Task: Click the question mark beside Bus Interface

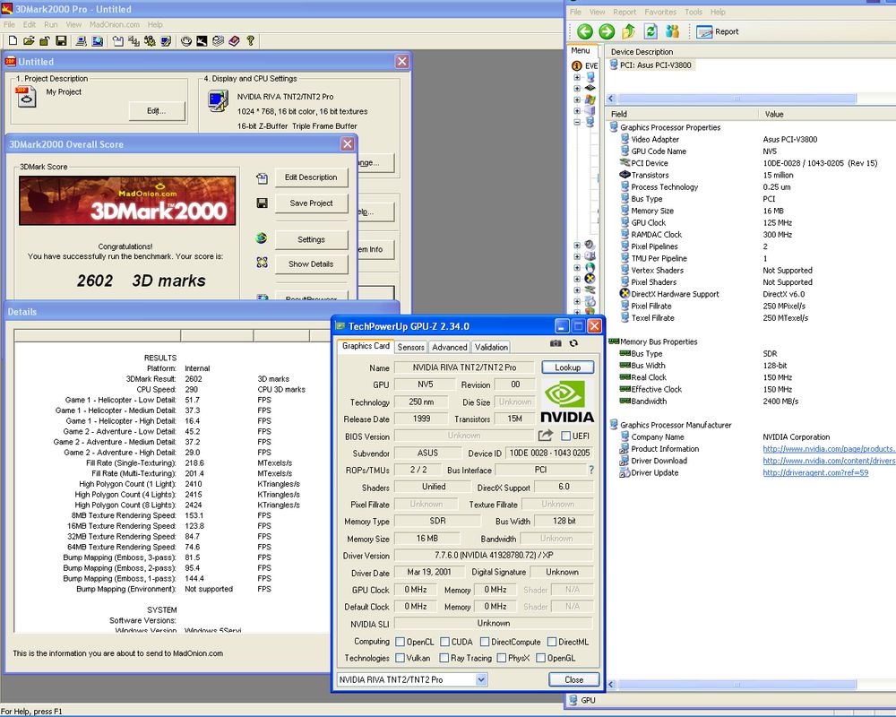Action: [590, 470]
